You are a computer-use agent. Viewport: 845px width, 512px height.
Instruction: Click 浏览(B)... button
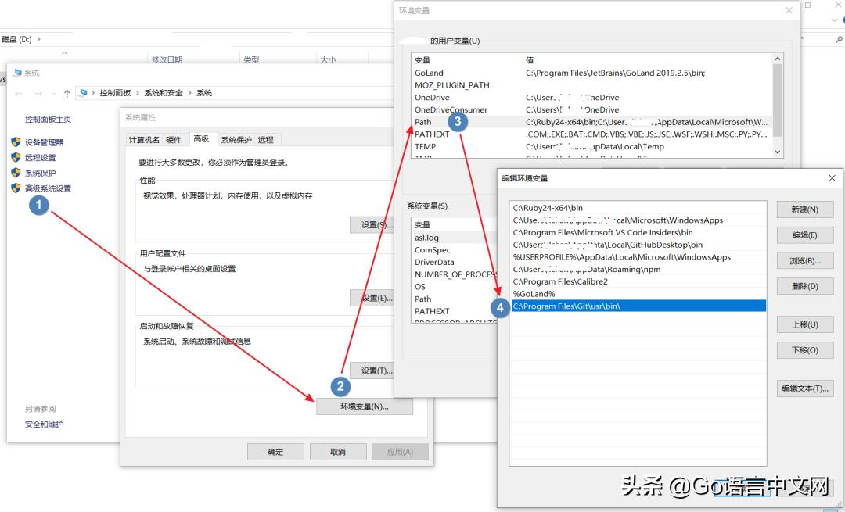coord(805,260)
